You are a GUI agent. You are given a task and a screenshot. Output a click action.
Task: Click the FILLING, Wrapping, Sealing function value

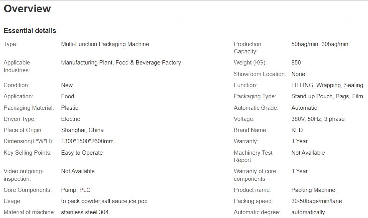[x=327, y=85]
